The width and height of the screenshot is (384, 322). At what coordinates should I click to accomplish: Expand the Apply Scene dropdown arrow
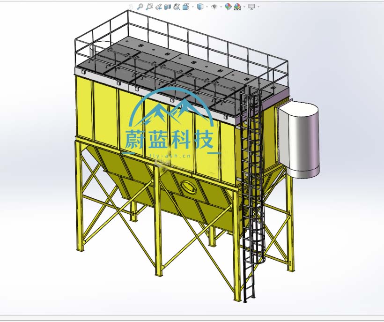pyautogui.click(x=244, y=7)
